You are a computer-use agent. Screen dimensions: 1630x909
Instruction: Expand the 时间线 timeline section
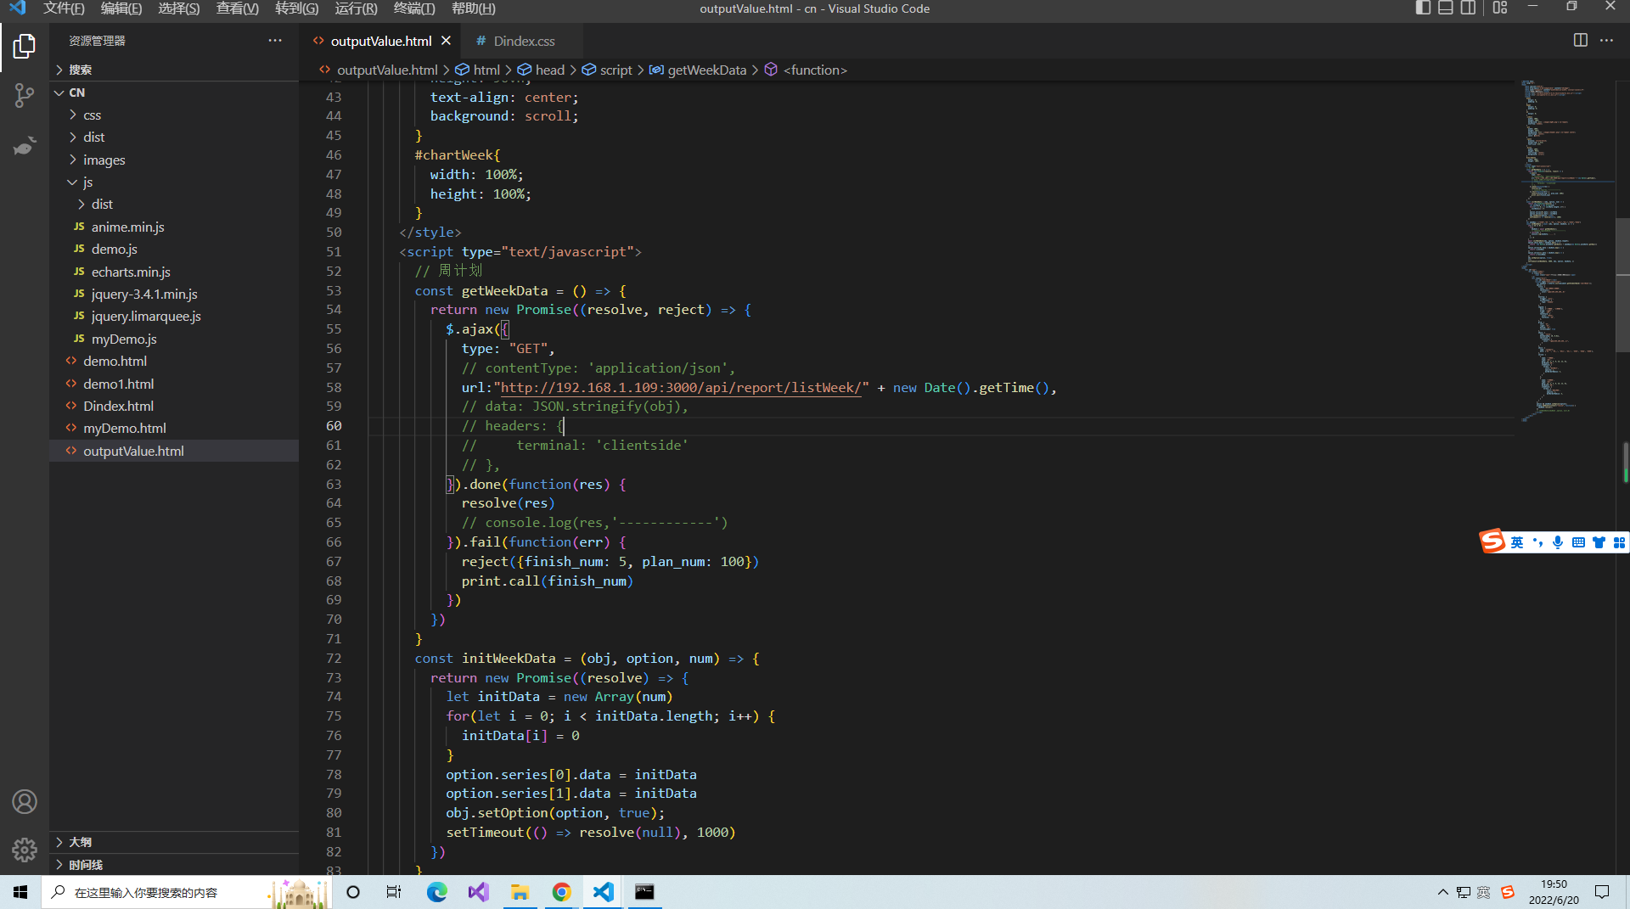click(x=174, y=864)
